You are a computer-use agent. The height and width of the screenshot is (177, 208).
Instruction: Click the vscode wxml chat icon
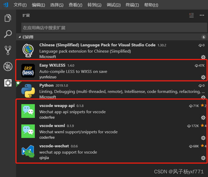[28, 131]
